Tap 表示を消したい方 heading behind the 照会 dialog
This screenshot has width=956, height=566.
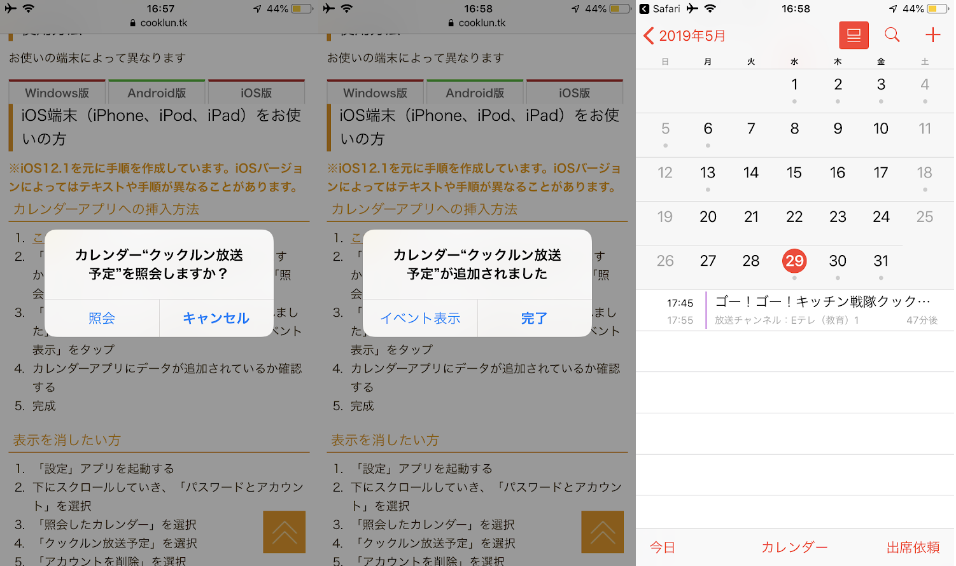coord(67,440)
